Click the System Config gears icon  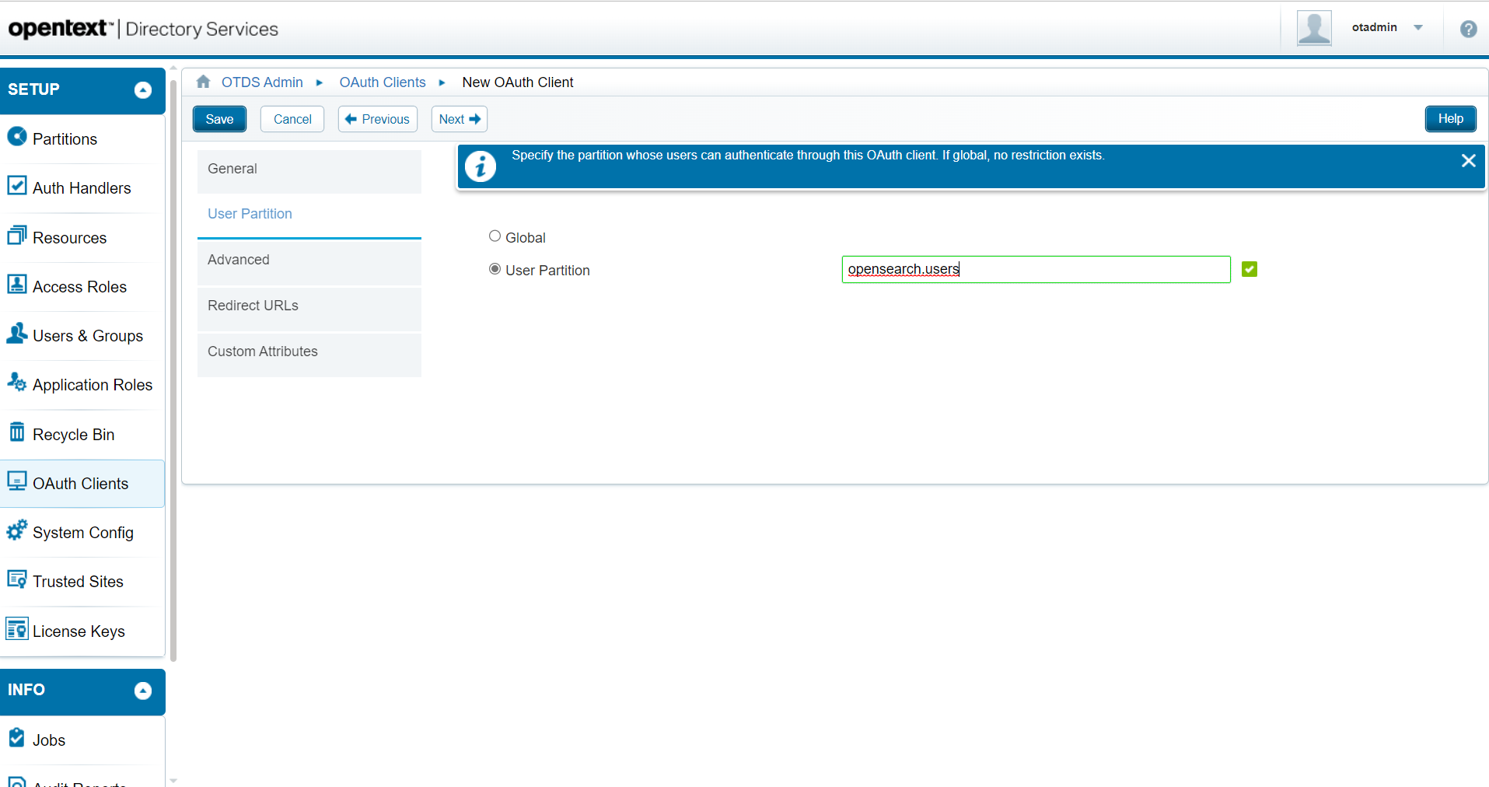(17, 530)
